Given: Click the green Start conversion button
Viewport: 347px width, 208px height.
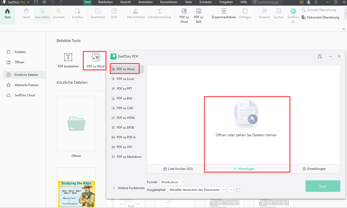Looking at the screenshot, I should click(x=323, y=186).
